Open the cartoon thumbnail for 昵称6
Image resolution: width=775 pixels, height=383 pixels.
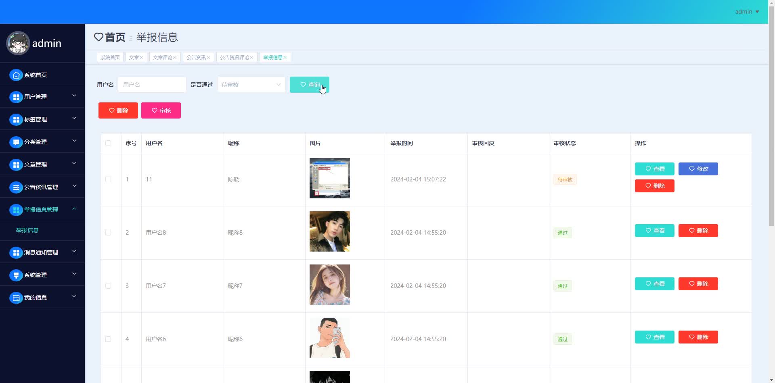coord(330,338)
